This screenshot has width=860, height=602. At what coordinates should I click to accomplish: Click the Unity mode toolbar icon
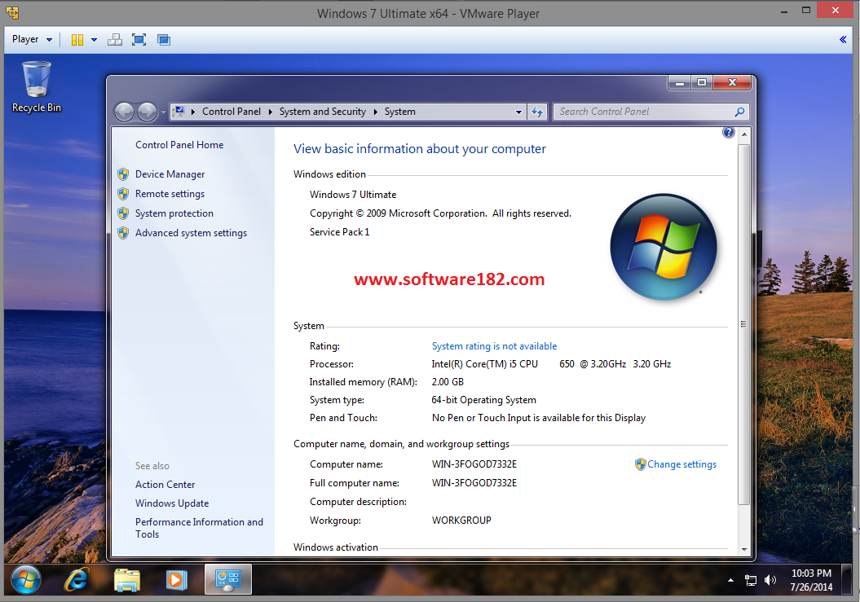coord(164,39)
